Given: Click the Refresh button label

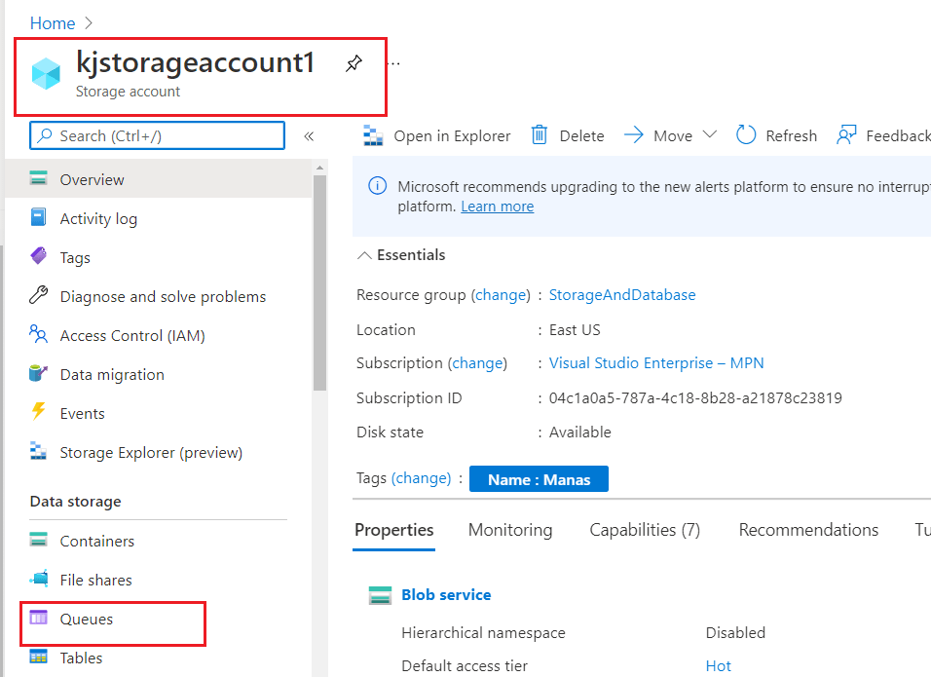Looking at the screenshot, I should [792, 136].
